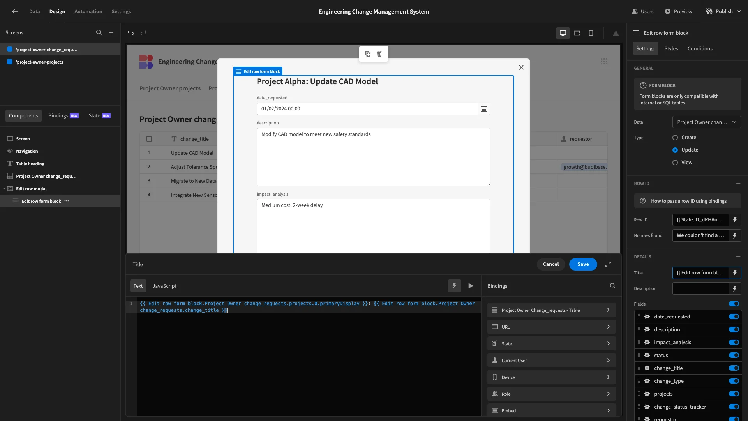Expand the binding editor fullscreen
The height and width of the screenshot is (421, 748).
[608, 264]
